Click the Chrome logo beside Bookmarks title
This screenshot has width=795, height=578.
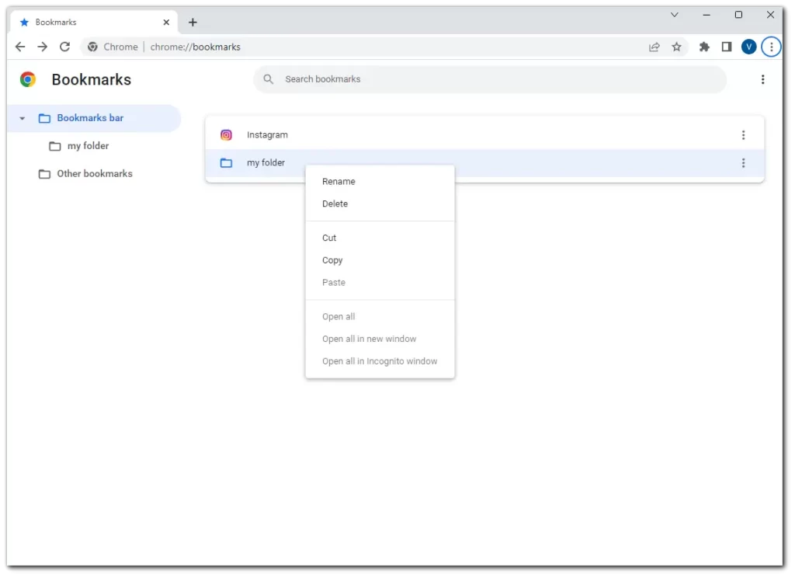point(28,79)
